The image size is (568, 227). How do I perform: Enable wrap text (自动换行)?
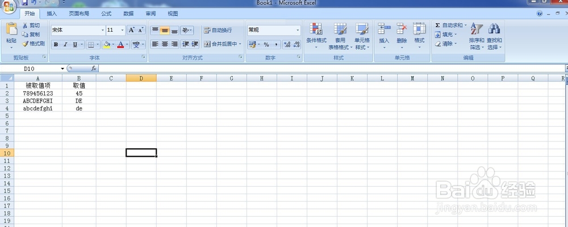pyautogui.click(x=218, y=31)
